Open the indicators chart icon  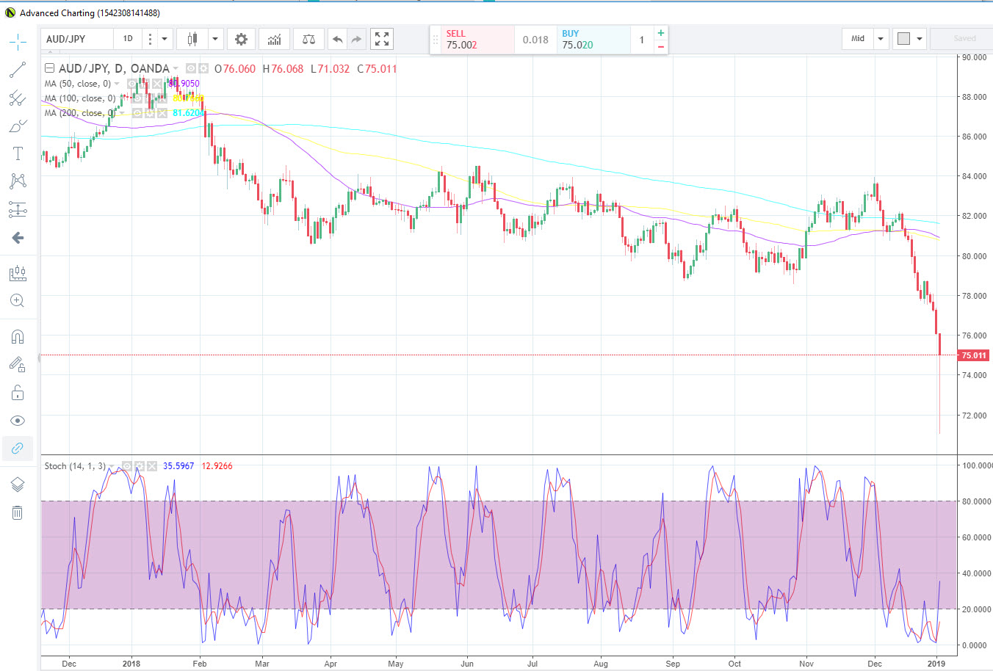point(274,39)
